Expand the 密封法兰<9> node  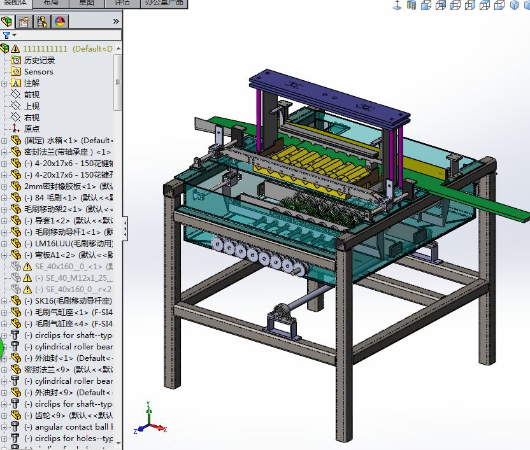coord(4,370)
